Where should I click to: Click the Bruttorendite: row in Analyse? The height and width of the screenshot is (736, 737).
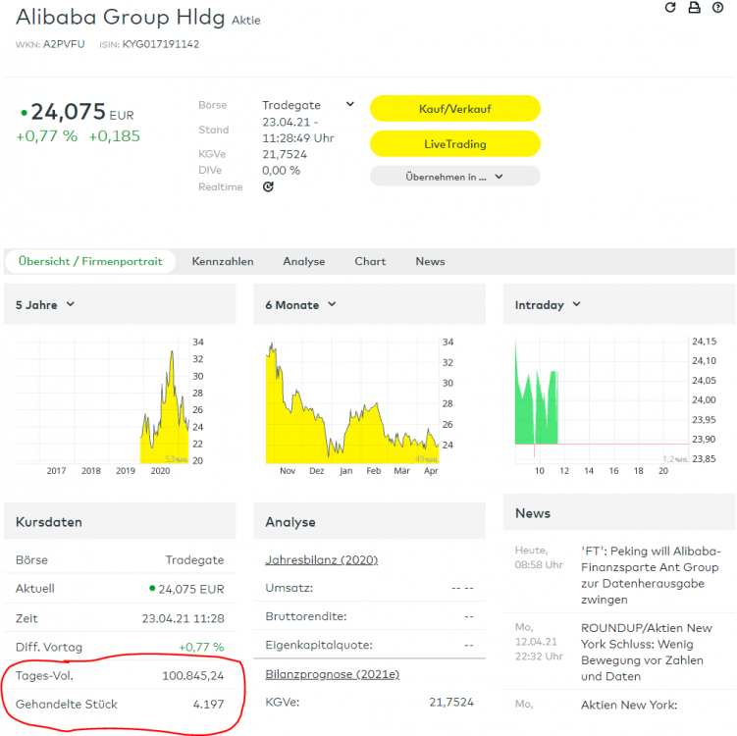[369, 616]
